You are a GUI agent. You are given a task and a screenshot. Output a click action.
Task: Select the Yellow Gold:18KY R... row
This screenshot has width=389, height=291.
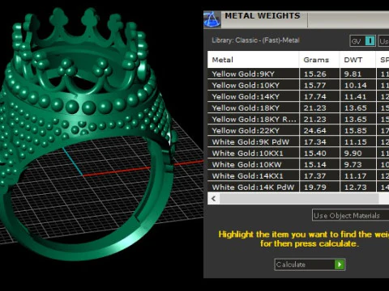tap(298, 119)
